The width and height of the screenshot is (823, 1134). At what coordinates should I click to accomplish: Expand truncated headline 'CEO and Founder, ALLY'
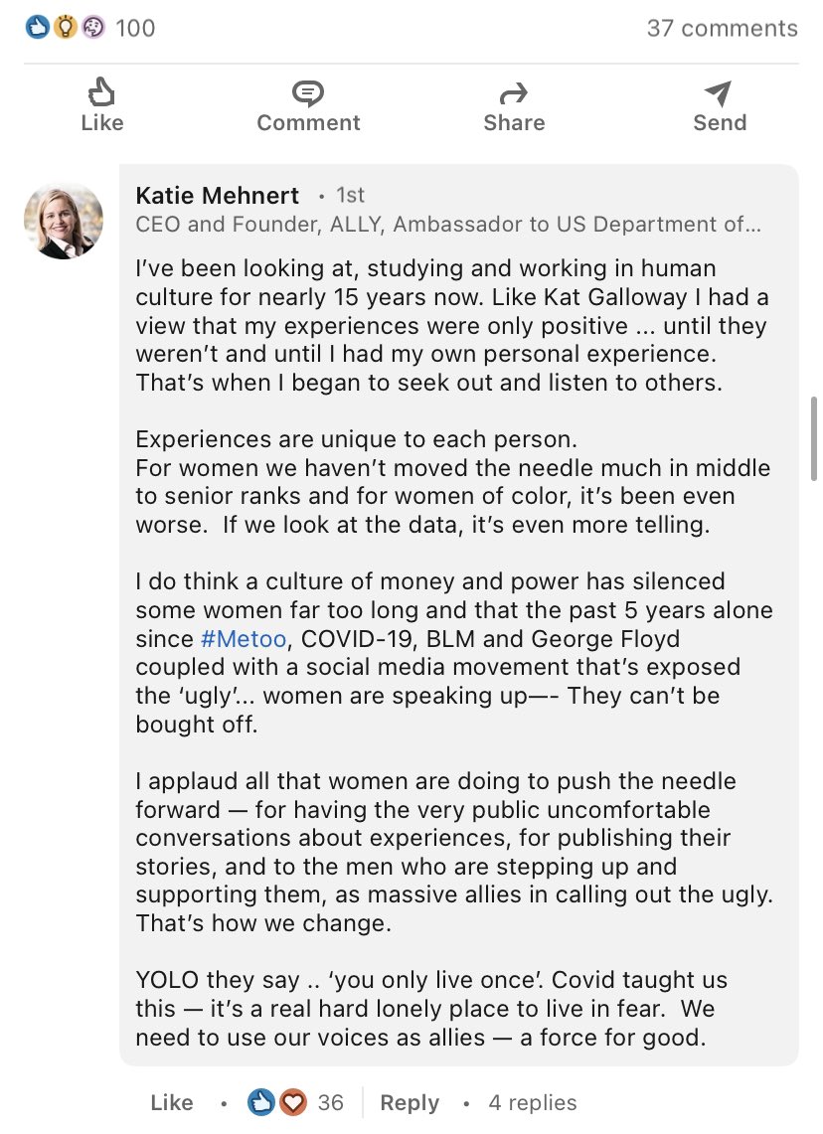click(447, 225)
